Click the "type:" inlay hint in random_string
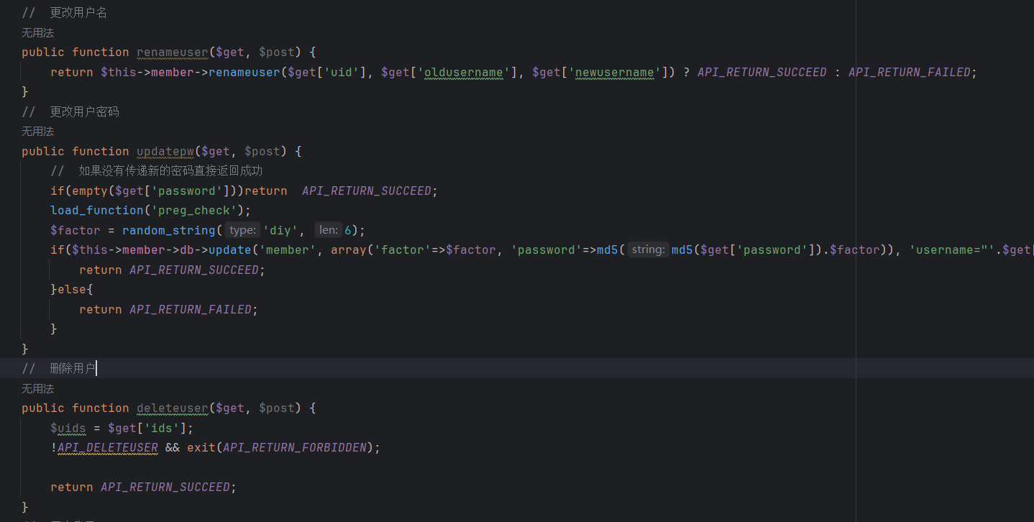 242,230
